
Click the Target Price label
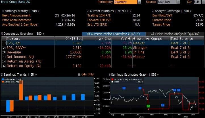click(161, 24)
